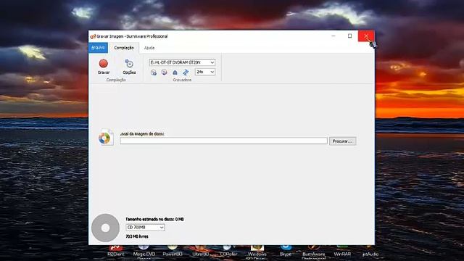Click the '703 MB livres' text
Viewport: 464px width, 261px height.
[x=137, y=236]
